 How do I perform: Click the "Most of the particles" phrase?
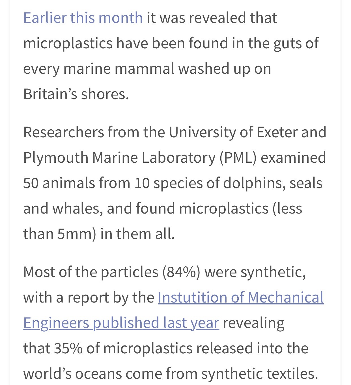pos(91,272)
